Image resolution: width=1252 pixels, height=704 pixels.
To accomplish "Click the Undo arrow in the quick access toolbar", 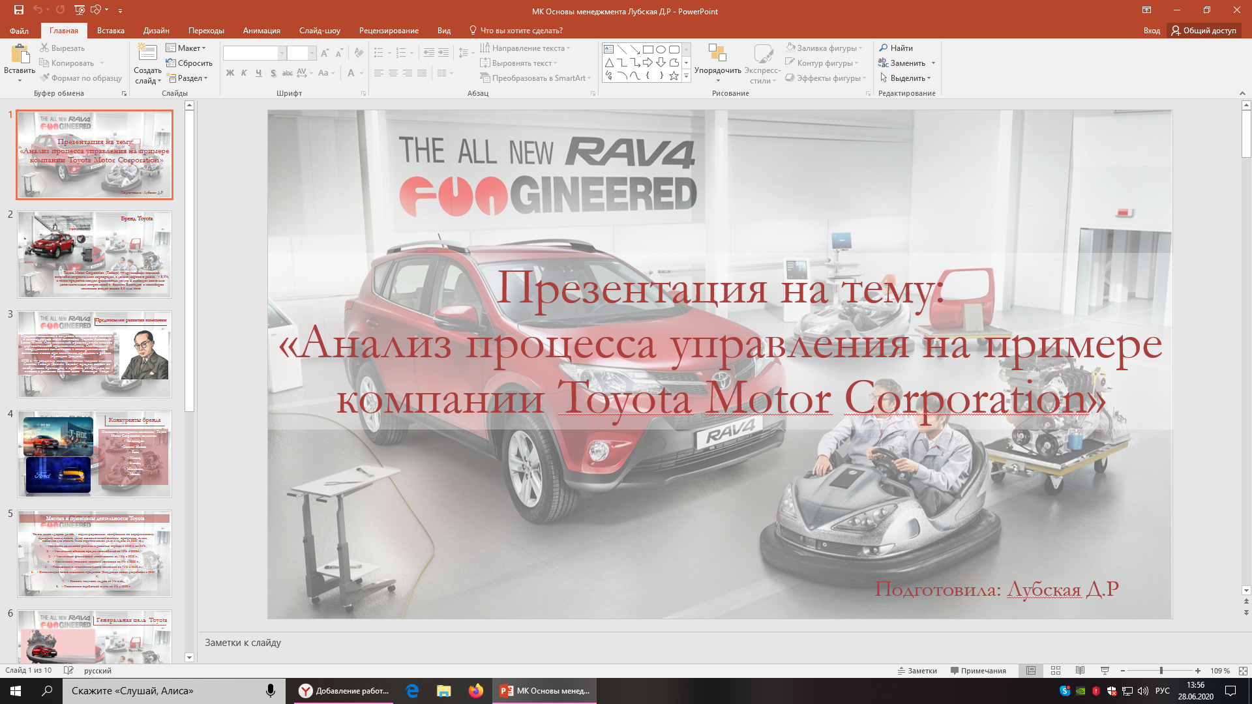I will [37, 10].
